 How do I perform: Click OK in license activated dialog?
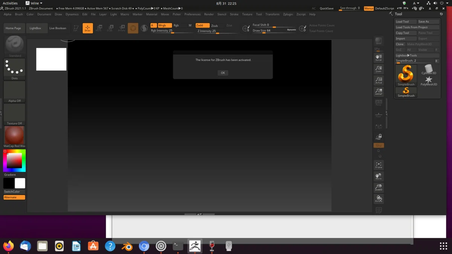tap(223, 73)
